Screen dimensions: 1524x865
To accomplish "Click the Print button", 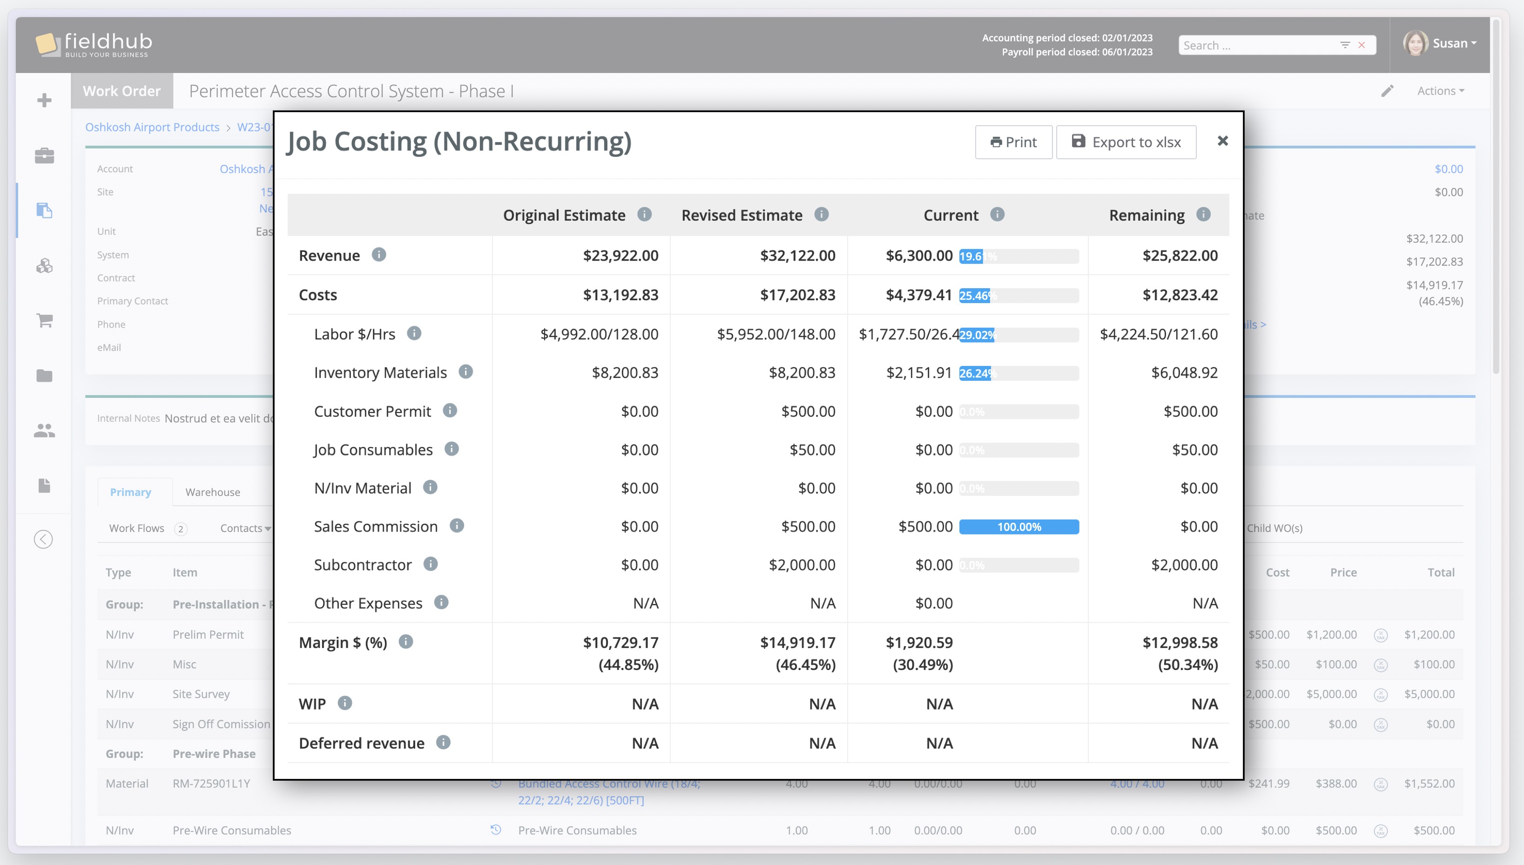I will click(1013, 142).
